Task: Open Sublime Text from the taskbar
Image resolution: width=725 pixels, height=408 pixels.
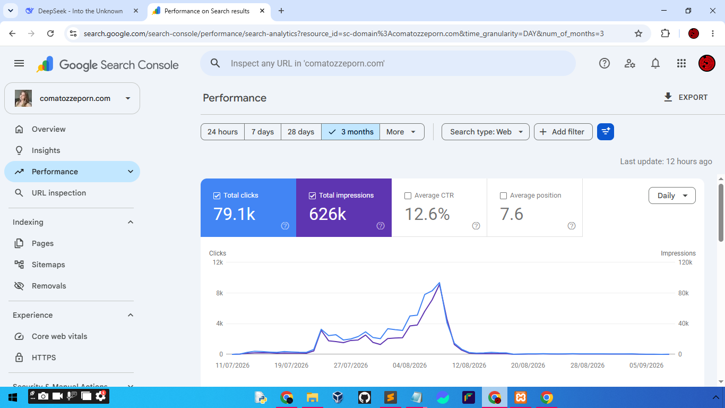Action: [390, 397]
